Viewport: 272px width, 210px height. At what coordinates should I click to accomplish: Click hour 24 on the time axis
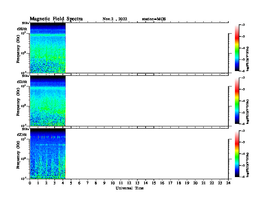[228, 183]
